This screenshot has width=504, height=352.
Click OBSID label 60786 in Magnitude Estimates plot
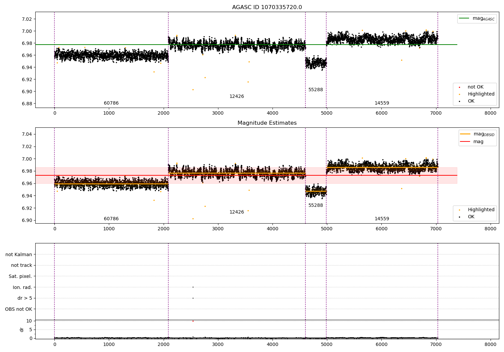click(111, 219)
